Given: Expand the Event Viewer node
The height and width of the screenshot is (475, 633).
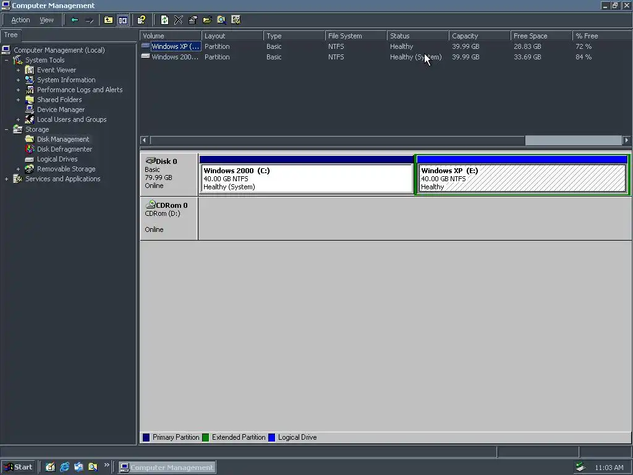Looking at the screenshot, I should pos(18,70).
